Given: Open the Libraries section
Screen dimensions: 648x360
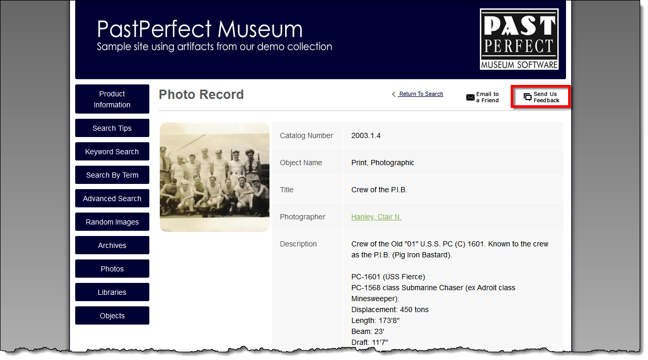Looking at the screenshot, I should (112, 292).
